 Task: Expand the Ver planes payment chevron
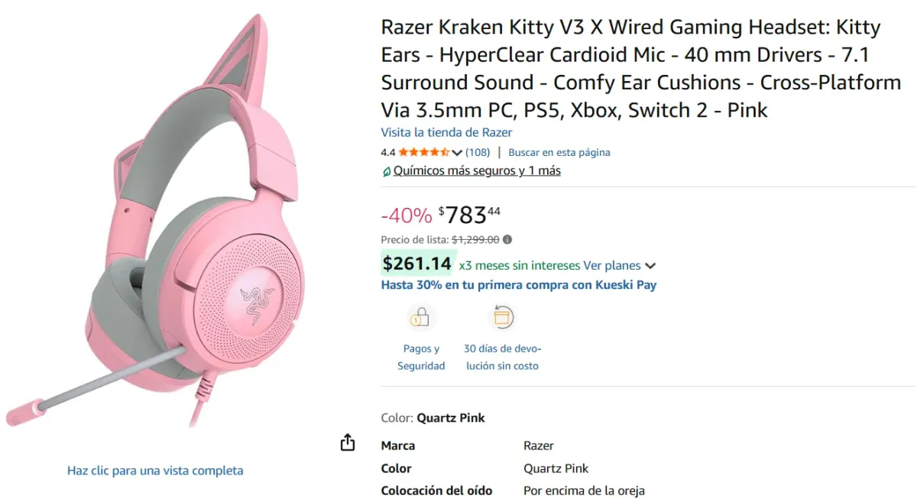click(650, 265)
